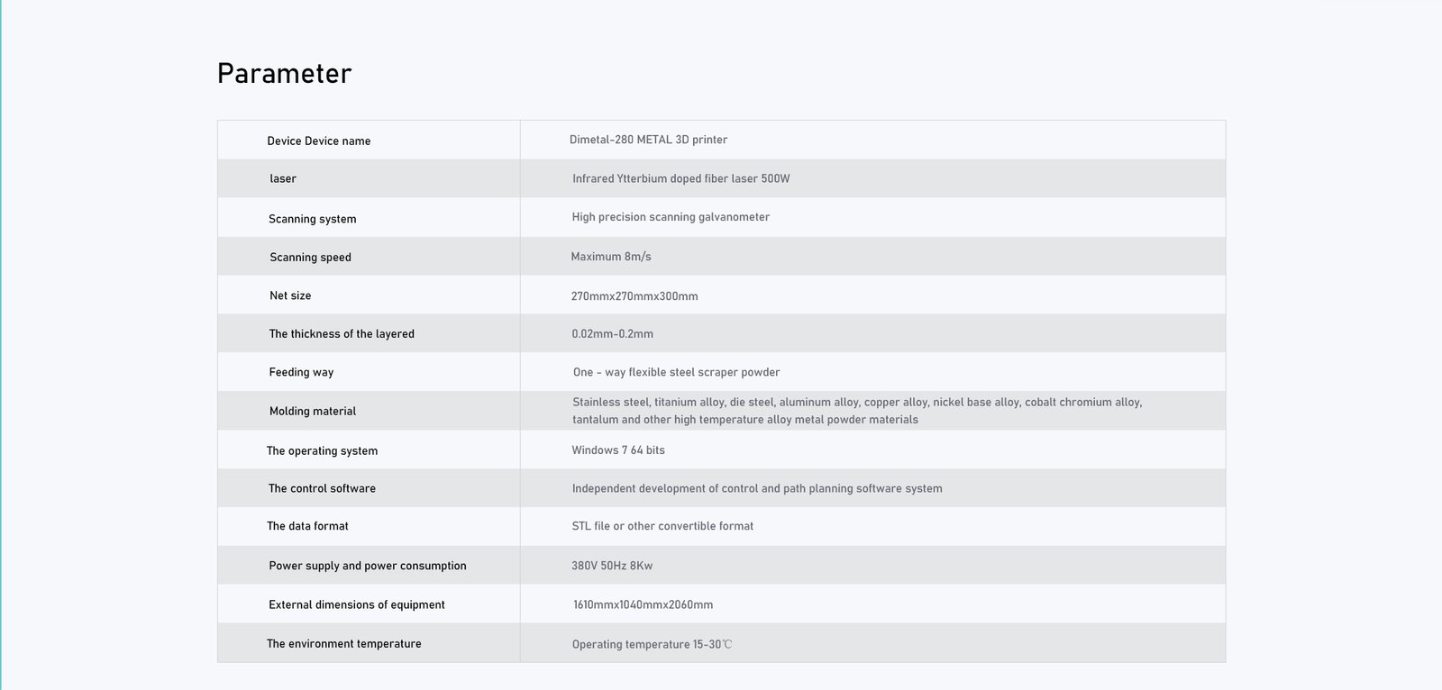Image resolution: width=1442 pixels, height=690 pixels.
Task: Click the High precision scanning galvanometer text
Action: tap(671, 217)
